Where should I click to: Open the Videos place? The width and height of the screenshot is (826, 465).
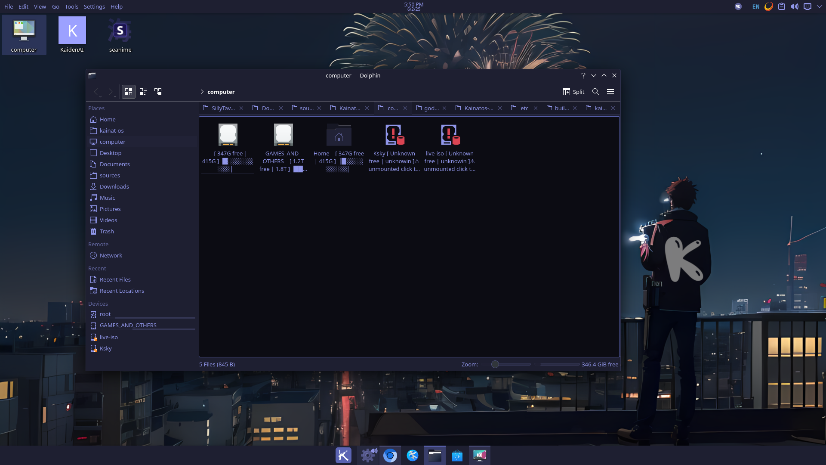tap(142, 220)
